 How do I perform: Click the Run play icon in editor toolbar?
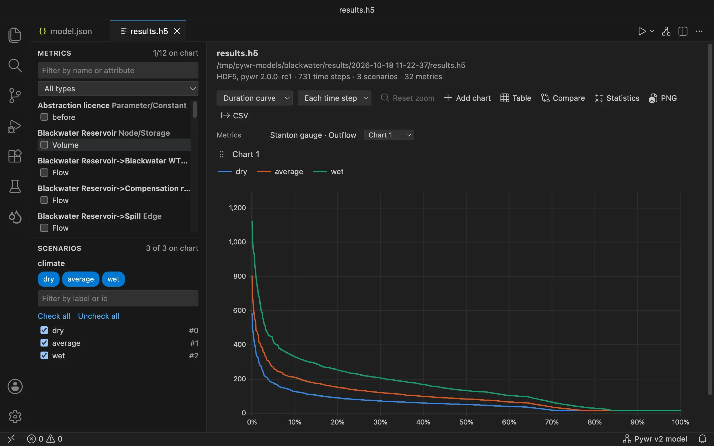tap(642, 31)
